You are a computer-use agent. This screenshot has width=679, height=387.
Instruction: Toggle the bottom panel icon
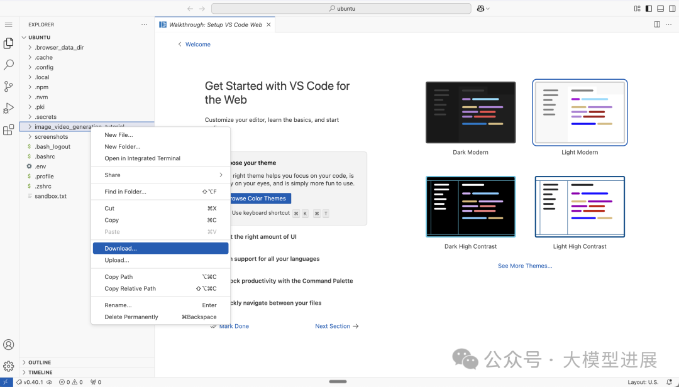coord(660,9)
